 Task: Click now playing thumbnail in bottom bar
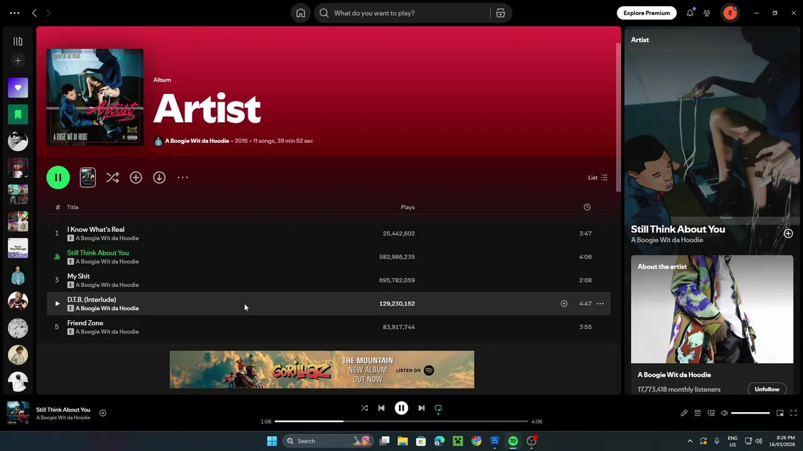[x=18, y=413]
